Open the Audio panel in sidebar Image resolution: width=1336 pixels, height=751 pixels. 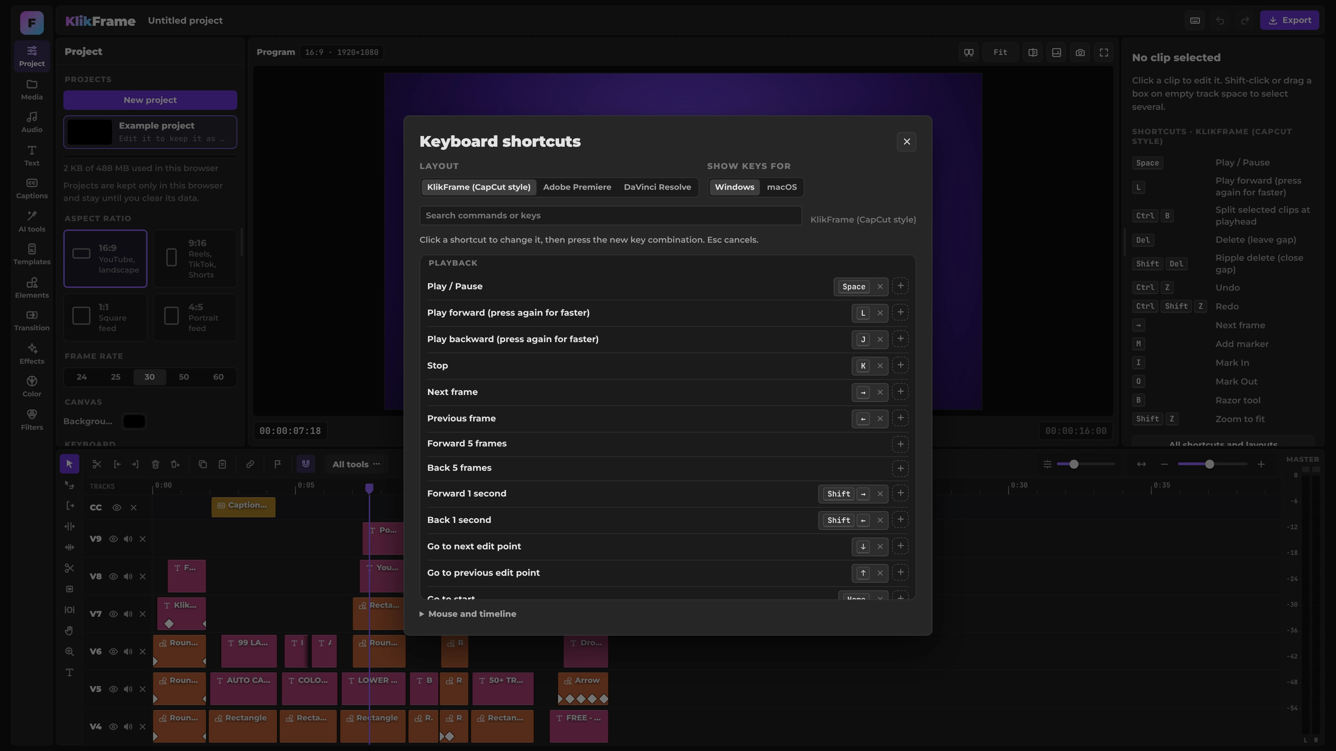coord(32,122)
